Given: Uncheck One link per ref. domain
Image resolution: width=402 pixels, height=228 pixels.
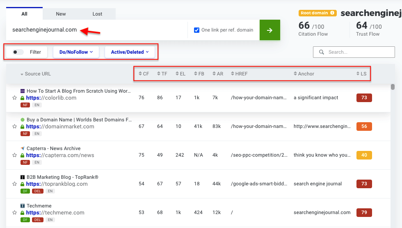Looking at the screenshot, I should 197,30.
